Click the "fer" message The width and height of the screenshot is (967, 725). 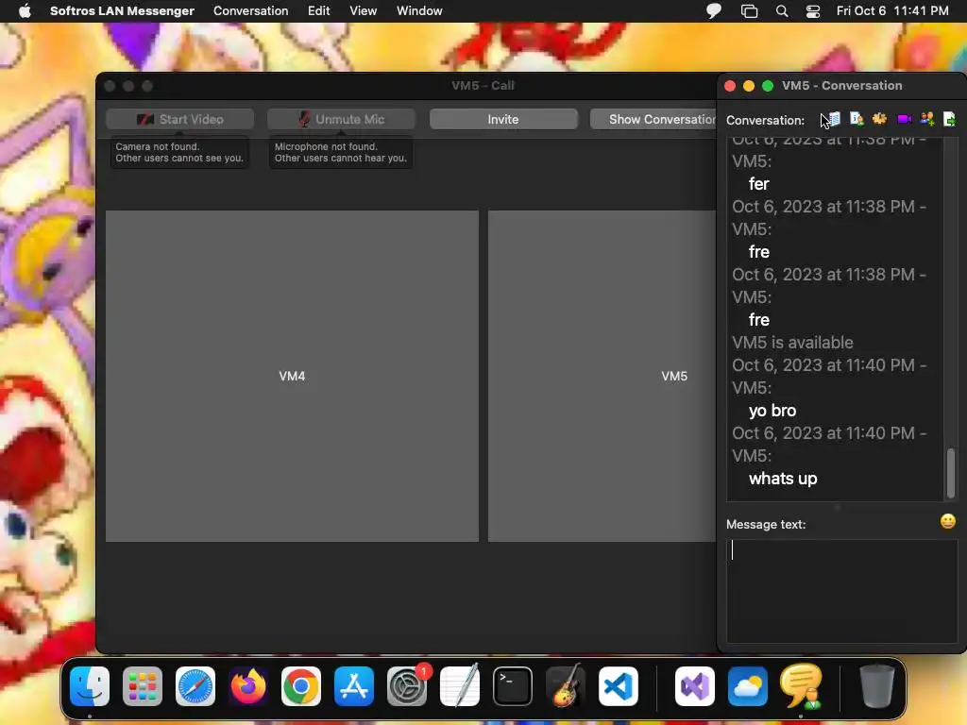[758, 184]
